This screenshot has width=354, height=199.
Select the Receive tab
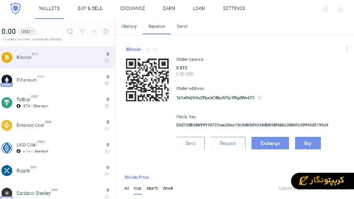[x=157, y=26]
